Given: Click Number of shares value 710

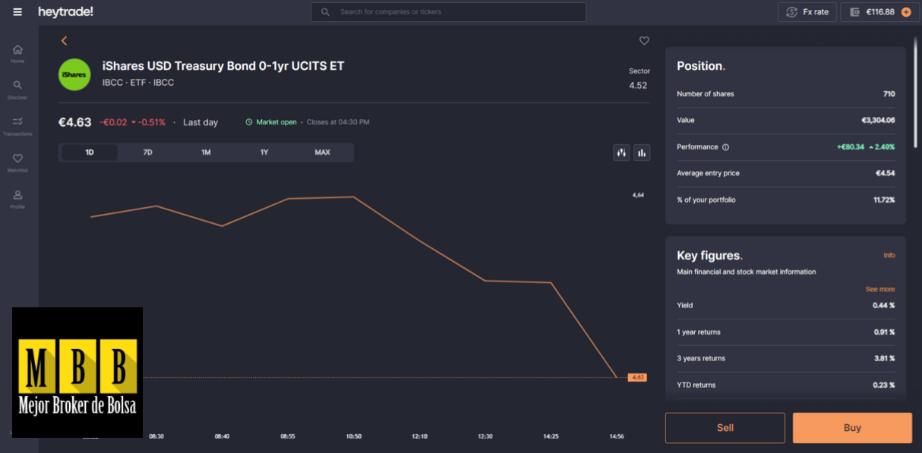Looking at the screenshot, I should pos(889,94).
